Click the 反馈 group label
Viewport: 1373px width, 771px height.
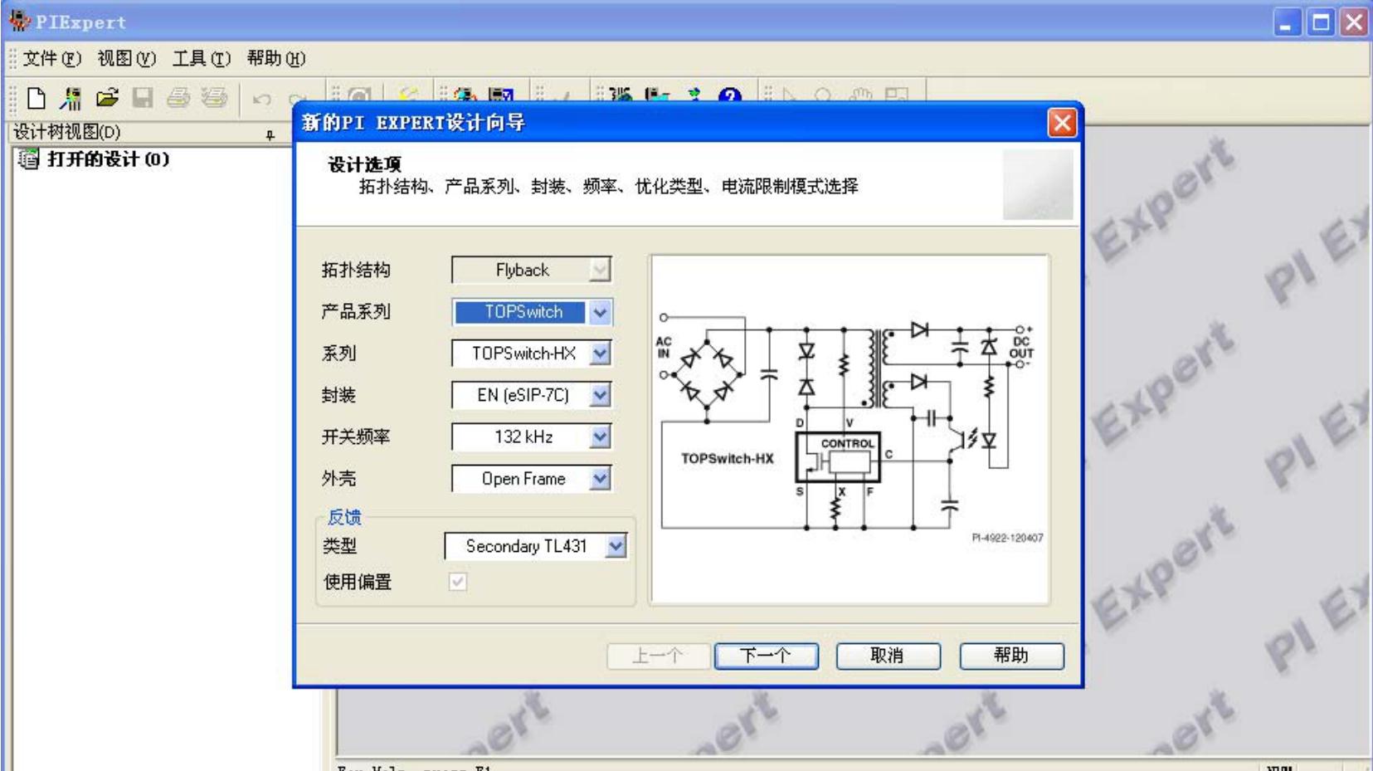(344, 517)
